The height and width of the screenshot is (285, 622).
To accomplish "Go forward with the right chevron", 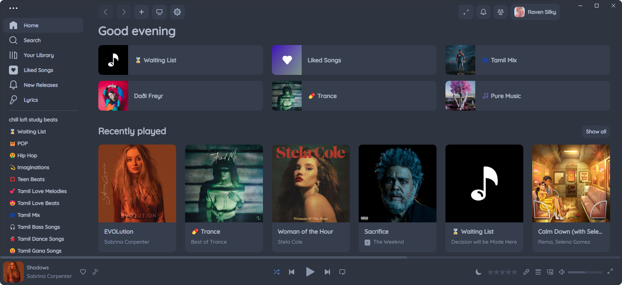I will click(x=124, y=12).
